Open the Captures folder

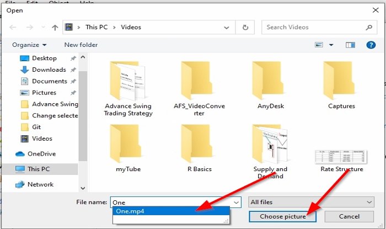tap(341, 86)
